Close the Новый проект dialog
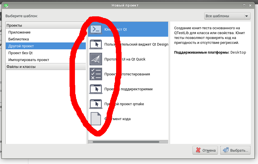Screen dimensions: 258x164 click(250, 5)
